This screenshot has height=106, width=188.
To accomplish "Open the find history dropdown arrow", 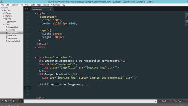I will [155, 101].
